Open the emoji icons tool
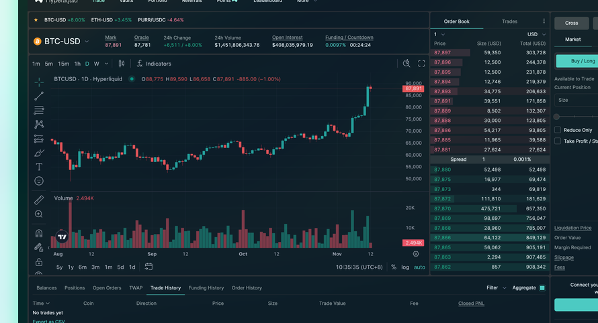 (39, 181)
